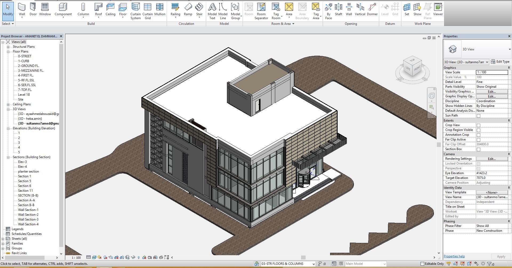Open the active workset dropdown
Image resolution: width=512 pixels, height=268 pixels.
coord(288,264)
